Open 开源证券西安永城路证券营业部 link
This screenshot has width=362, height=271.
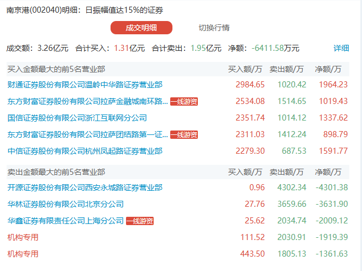click(85, 187)
